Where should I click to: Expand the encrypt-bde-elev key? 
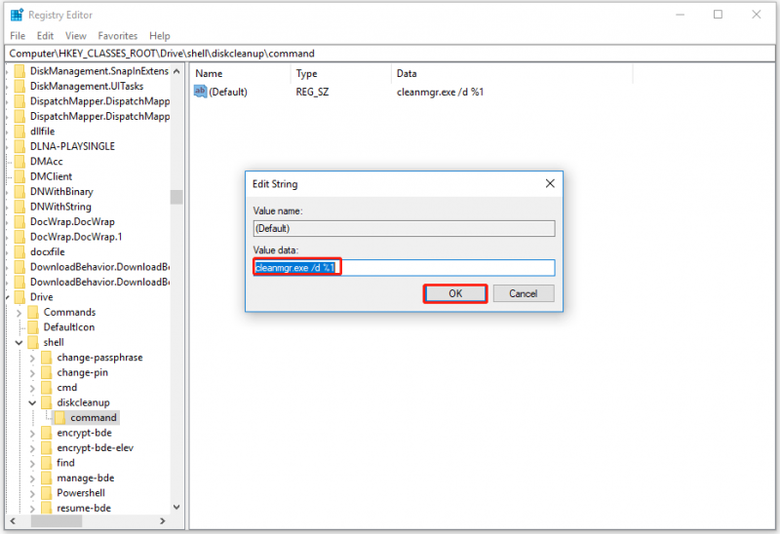pos(32,448)
